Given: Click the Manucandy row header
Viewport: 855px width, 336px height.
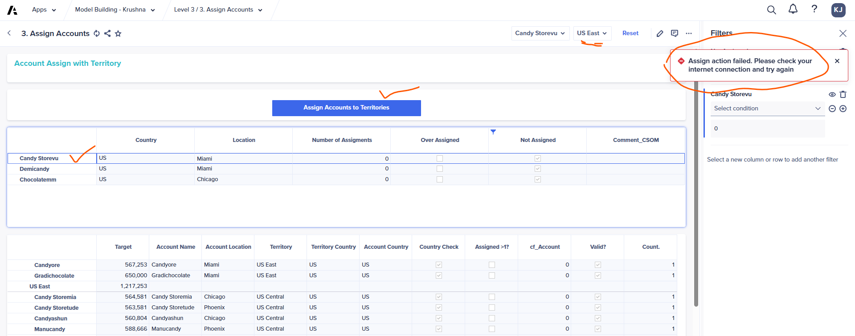Looking at the screenshot, I should 52,329.
